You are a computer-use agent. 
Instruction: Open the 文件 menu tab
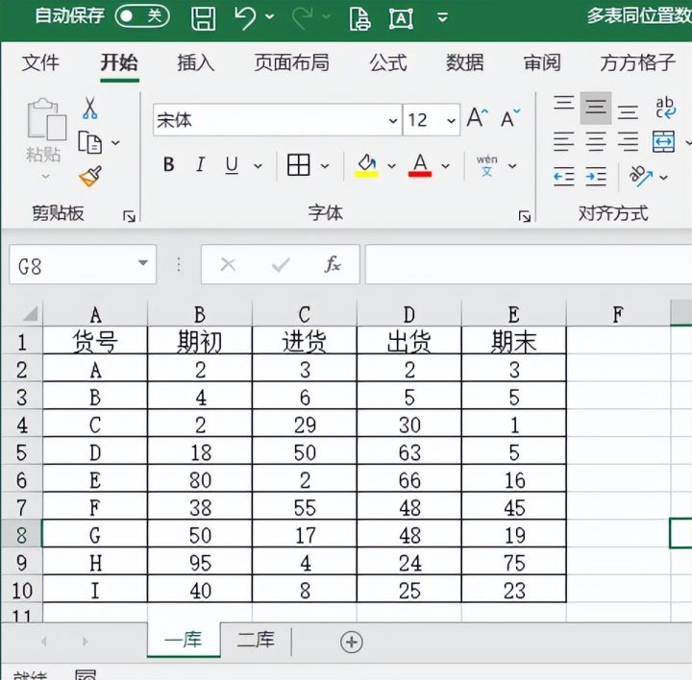[x=40, y=62]
